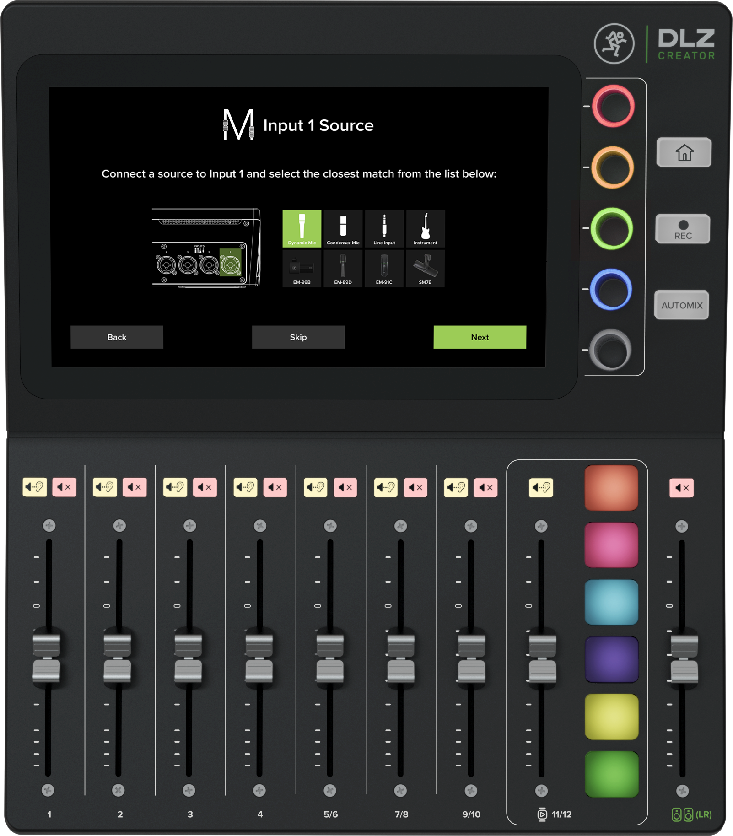Go Back to previous setup step
Viewport: 733px width, 836px height.
[117, 337]
